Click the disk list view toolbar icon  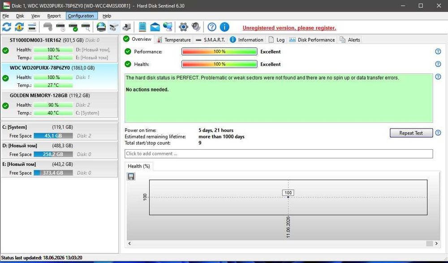pyautogui.click(x=32, y=27)
